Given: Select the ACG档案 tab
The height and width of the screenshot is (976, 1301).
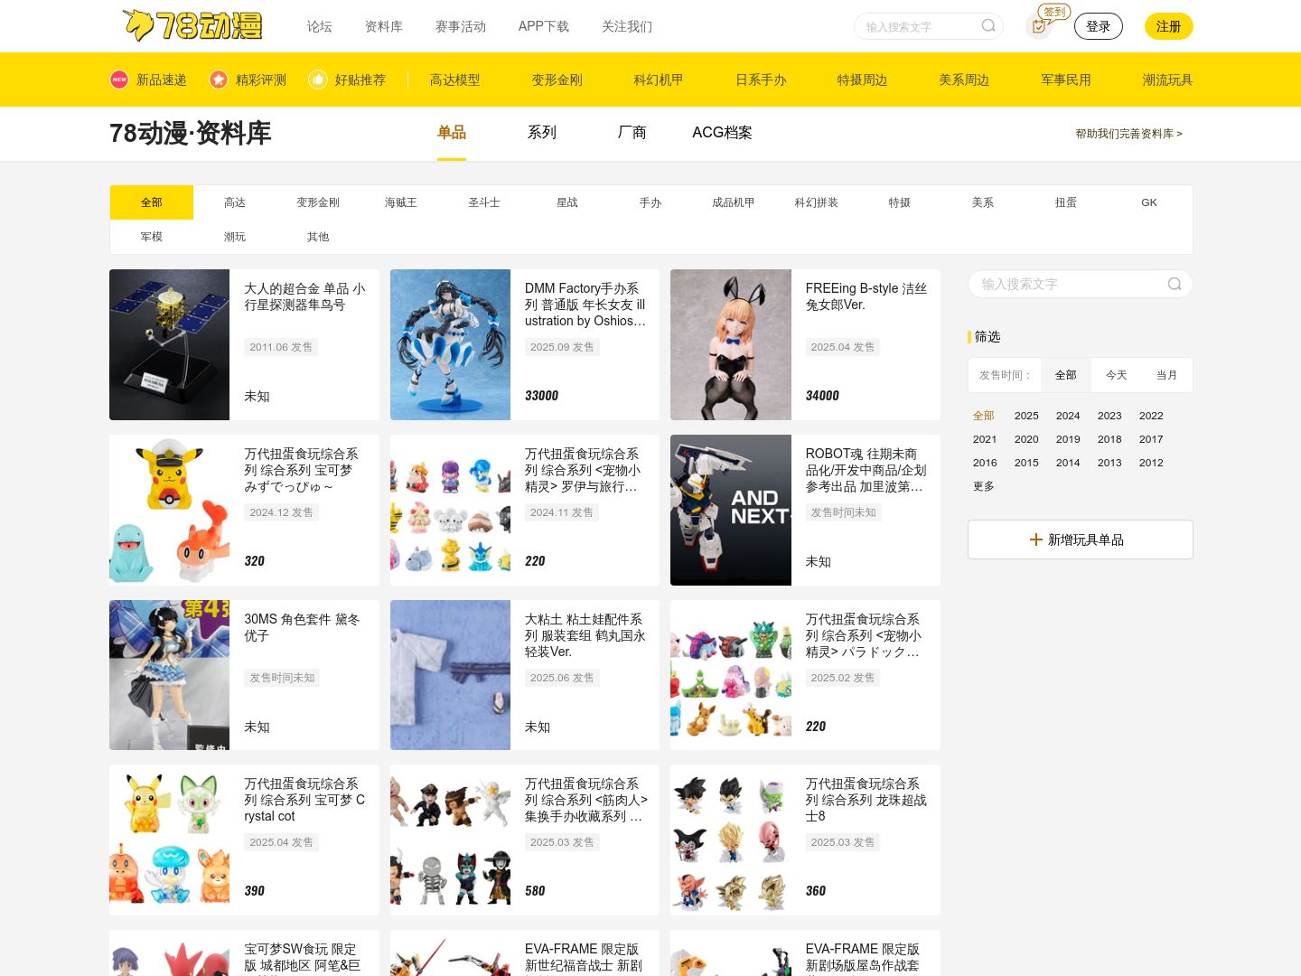Looking at the screenshot, I should click(722, 133).
